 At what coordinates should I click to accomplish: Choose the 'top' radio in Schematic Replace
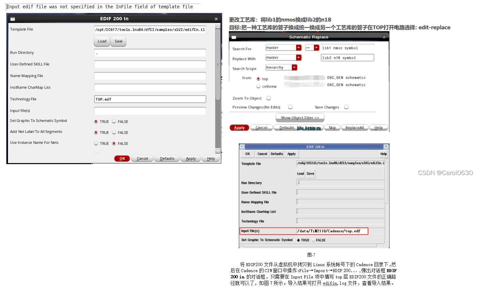click(x=258, y=79)
